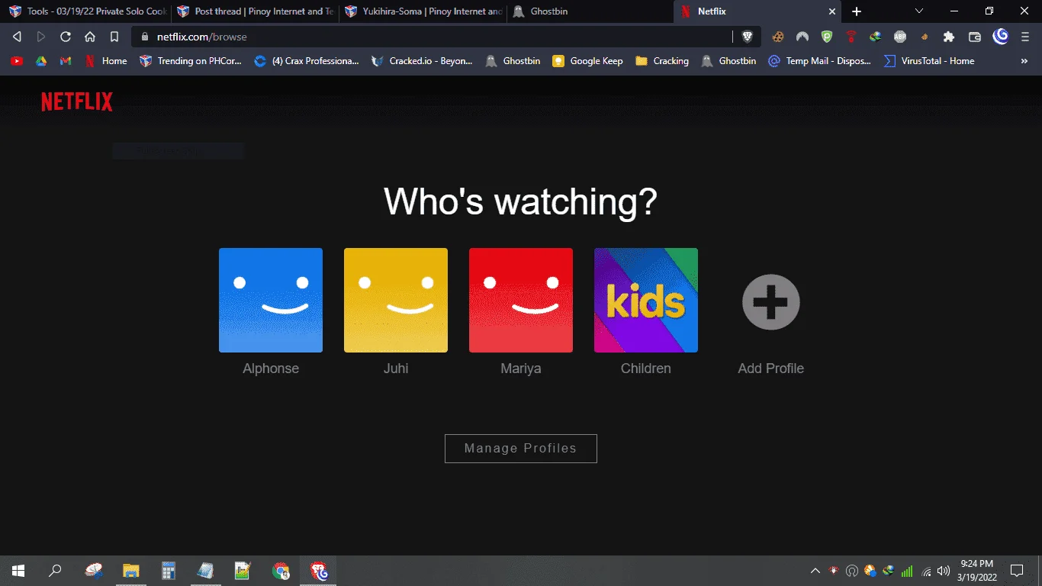The width and height of the screenshot is (1042, 586).
Task: Open the Temp Mail bookmark
Action: tap(819, 61)
